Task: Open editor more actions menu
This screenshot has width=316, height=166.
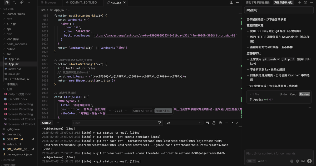Action: [238, 2]
